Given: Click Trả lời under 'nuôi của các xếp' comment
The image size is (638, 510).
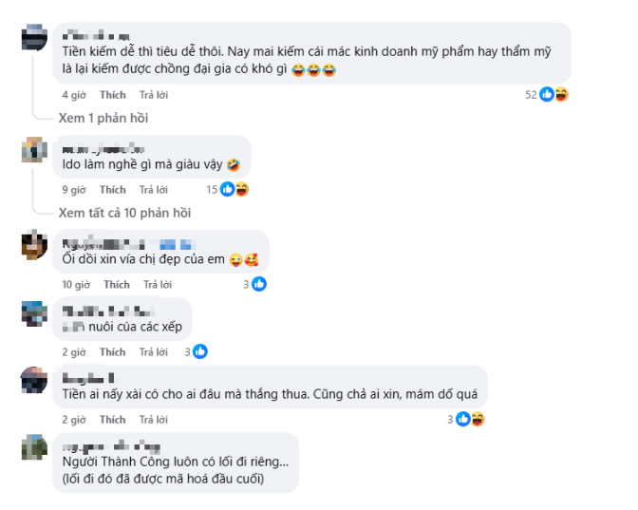Looking at the screenshot, I should pos(154,352).
